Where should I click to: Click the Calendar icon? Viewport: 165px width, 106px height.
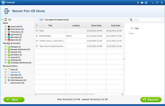click(x=9, y=72)
